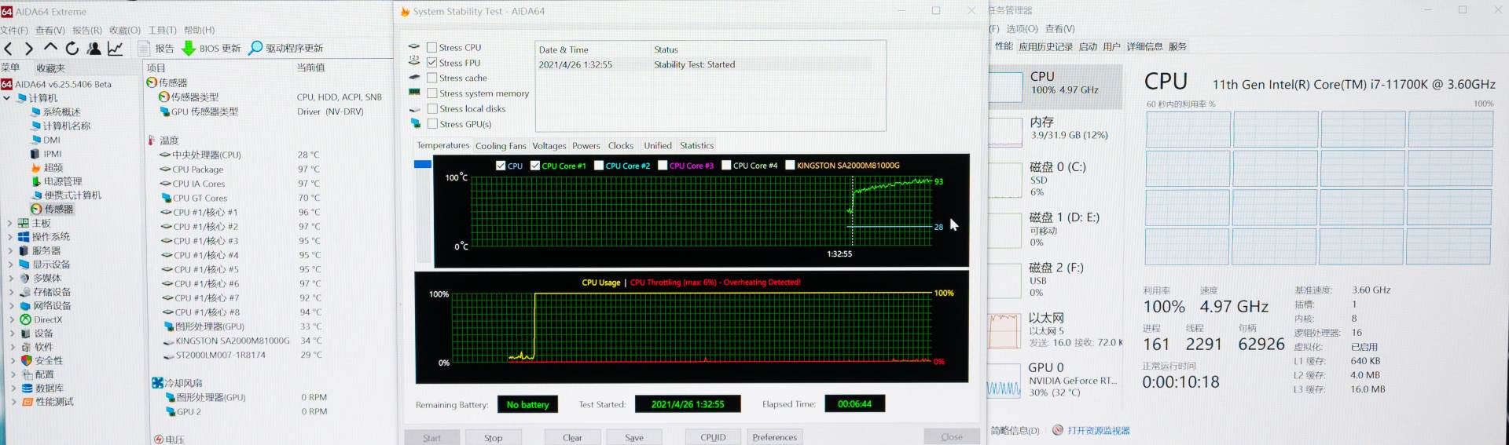Expand the 主板 tree node
The height and width of the screenshot is (445, 1509).
pos(10,223)
